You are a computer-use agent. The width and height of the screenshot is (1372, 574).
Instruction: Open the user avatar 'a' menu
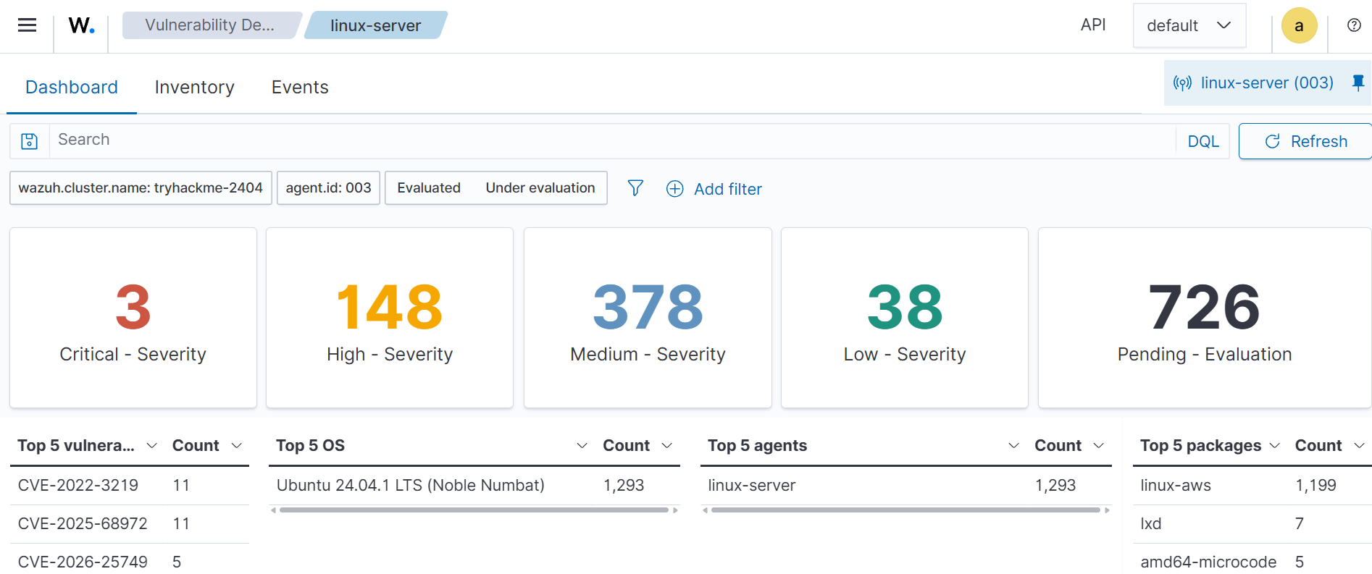click(1299, 25)
